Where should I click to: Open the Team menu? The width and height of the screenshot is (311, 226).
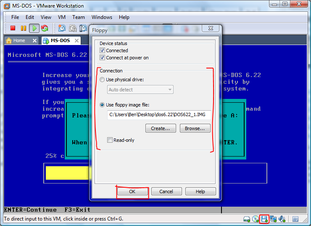click(x=78, y=17)
